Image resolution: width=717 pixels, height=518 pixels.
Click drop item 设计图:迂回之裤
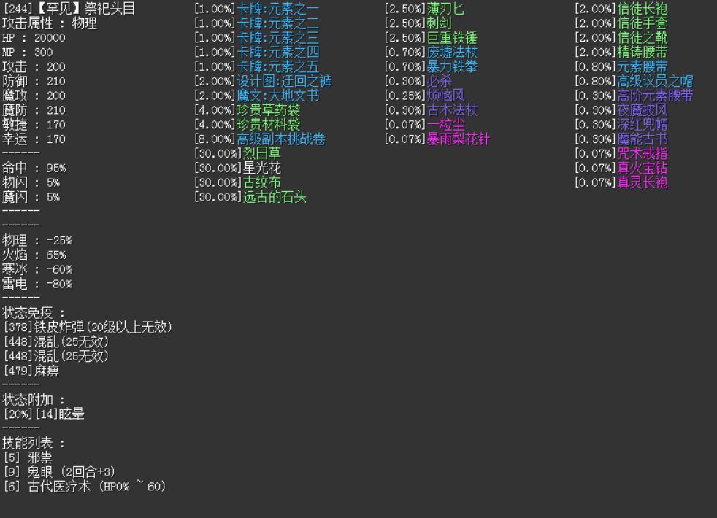[285, 81]
